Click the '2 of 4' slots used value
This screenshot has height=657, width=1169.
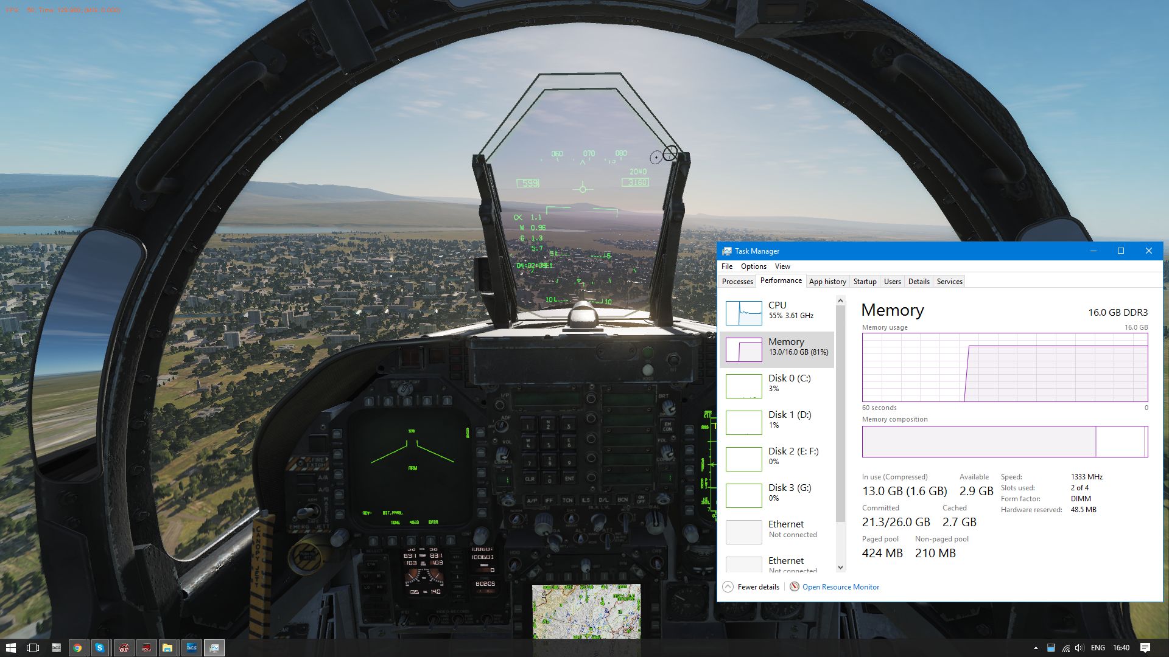coord(1079,488)
